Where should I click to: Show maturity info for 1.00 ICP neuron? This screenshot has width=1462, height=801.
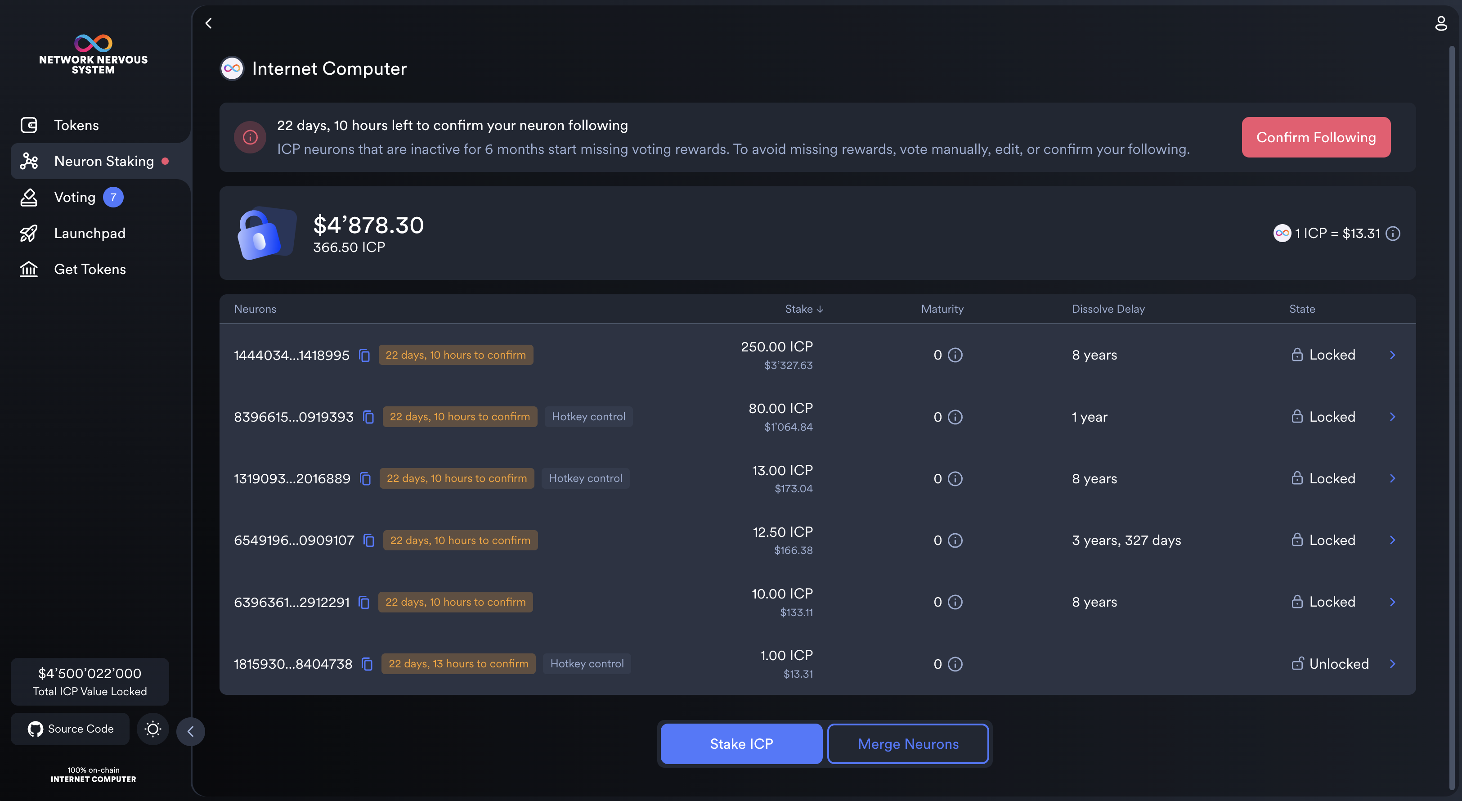pos(955,664)
